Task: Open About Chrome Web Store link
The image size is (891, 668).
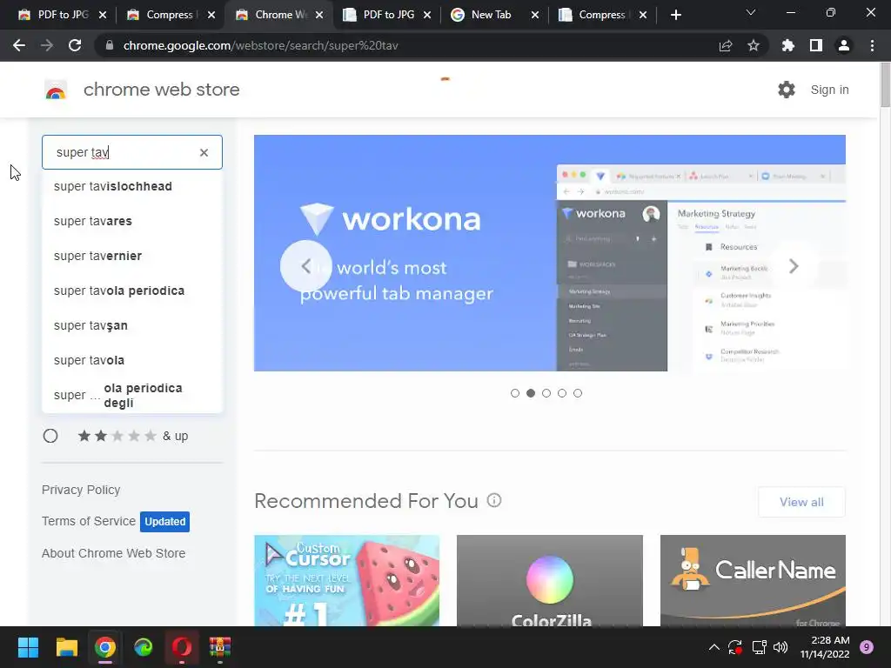Action: pyautogui.click(x=114, y=553)
